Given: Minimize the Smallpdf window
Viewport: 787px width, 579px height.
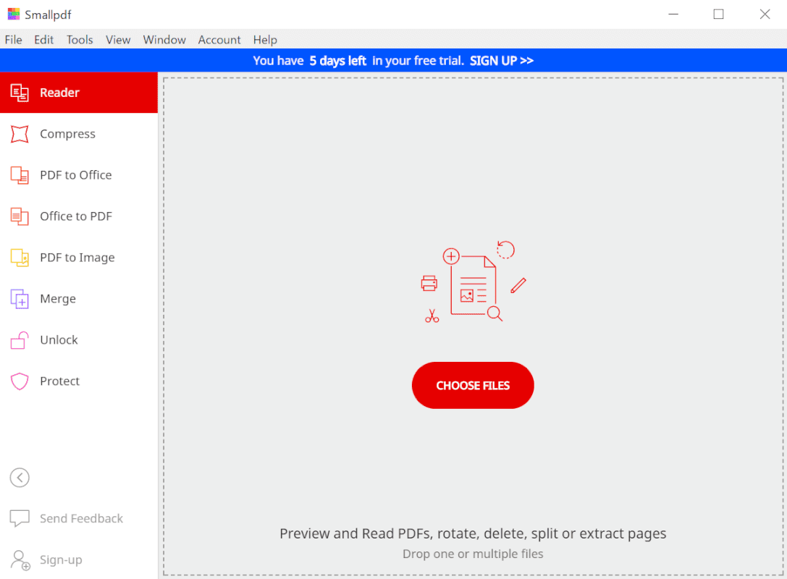Looking at the screenshot, I should tap(673, 14).
